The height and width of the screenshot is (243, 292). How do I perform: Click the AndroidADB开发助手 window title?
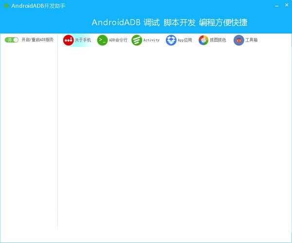38,6
